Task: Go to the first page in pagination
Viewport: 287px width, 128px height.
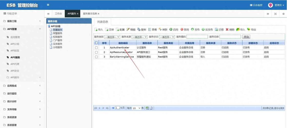Action: tap(96, 108)
